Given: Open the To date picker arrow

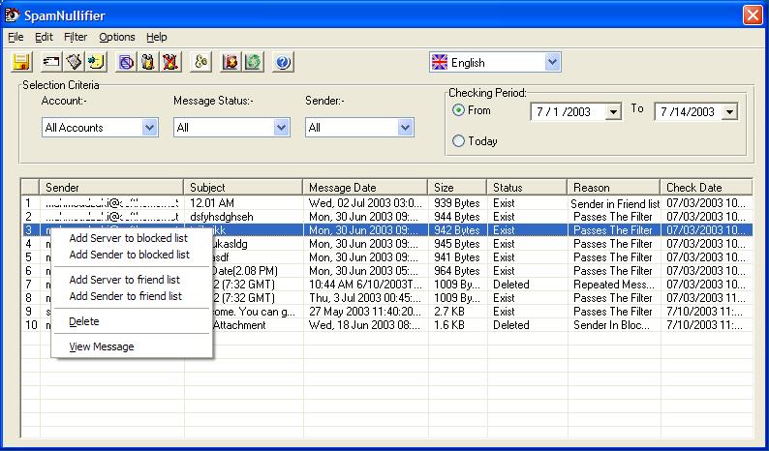Looking at the screenshot, I should (729, 112).
